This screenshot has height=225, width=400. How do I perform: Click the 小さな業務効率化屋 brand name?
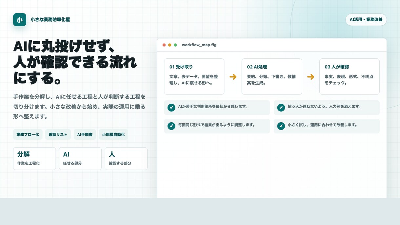click(x=50, y=20)
